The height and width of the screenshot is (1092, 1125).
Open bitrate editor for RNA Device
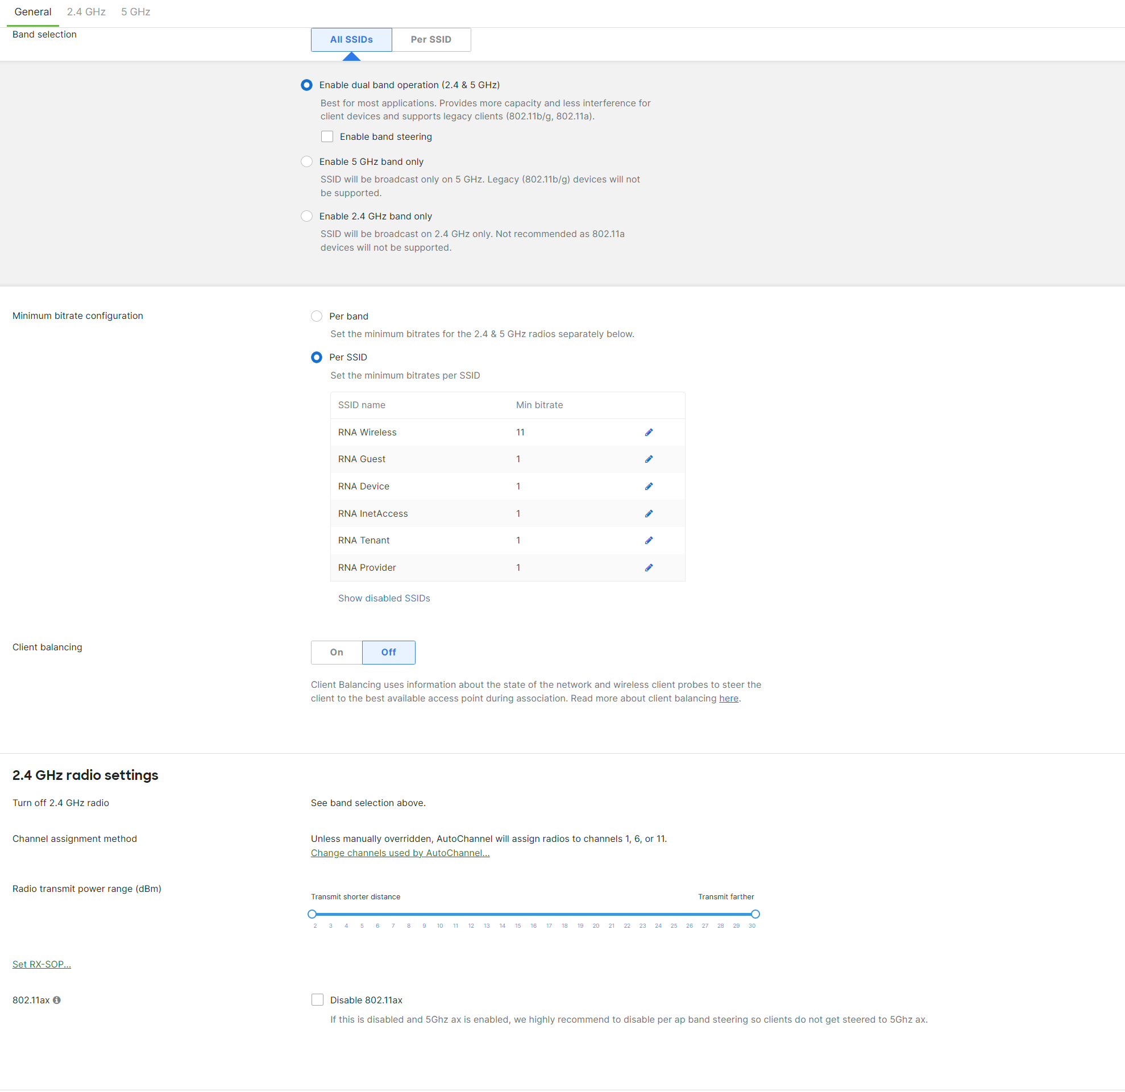point(649,486)
